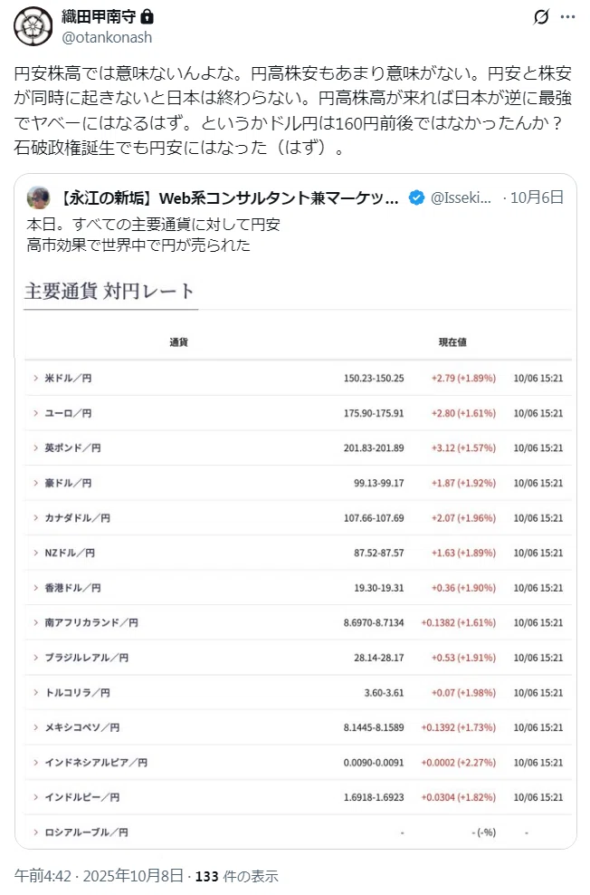Screen dimensions: 590x895
Task: Click the 午前4:42 · 2025年10月8日 timestamp
Action: [99, 876]
